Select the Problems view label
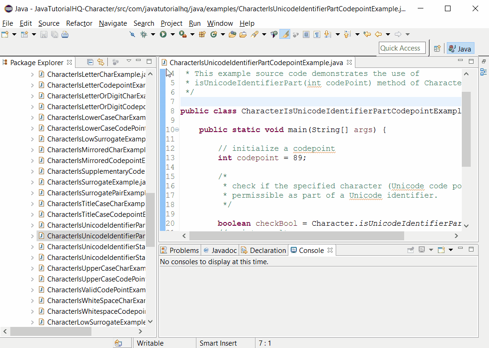The height and width of the screenshot is (348, 489). pos(184,250)
